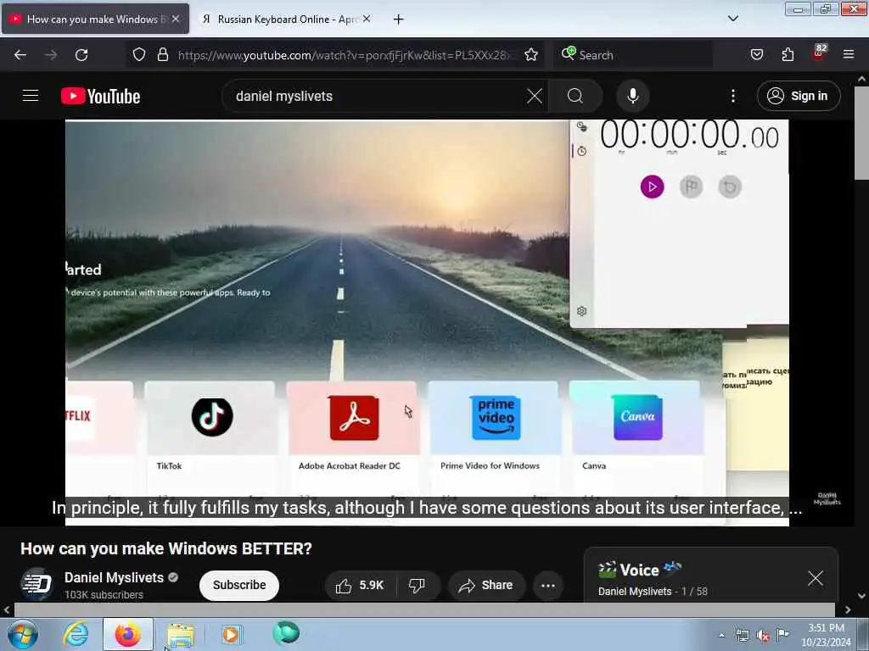Open Daniel Myslivets channel name link
The height and width of the screenshot is (651, 869).
115,577
